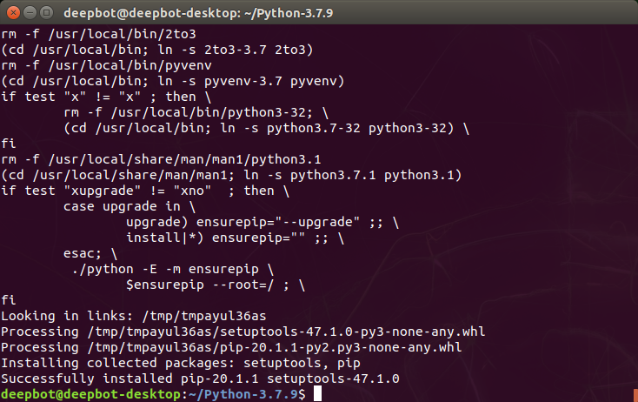Click the line 'esac; \'

90,253
